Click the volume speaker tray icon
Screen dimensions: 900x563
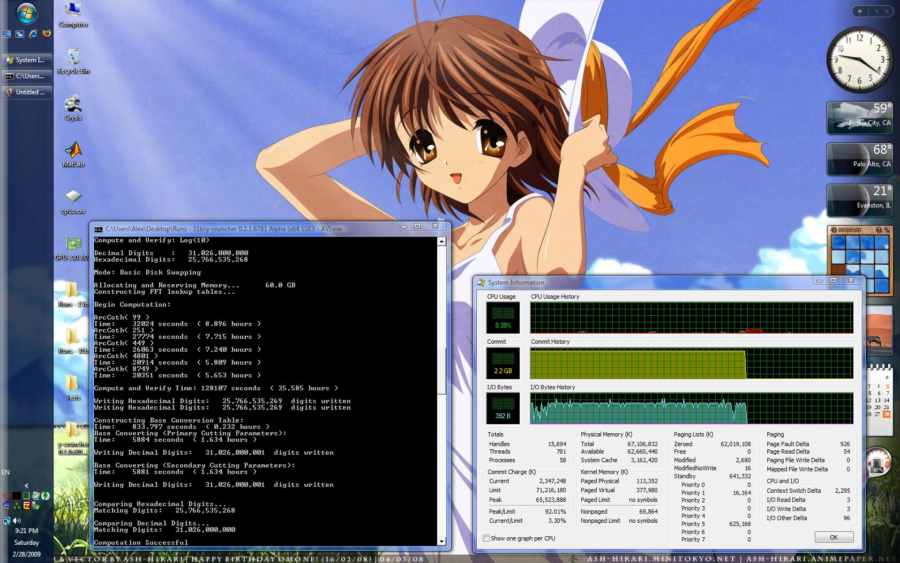click(x=17, y=520)
